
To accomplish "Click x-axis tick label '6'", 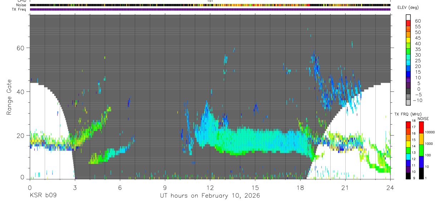I will click(x=120, y=188).
